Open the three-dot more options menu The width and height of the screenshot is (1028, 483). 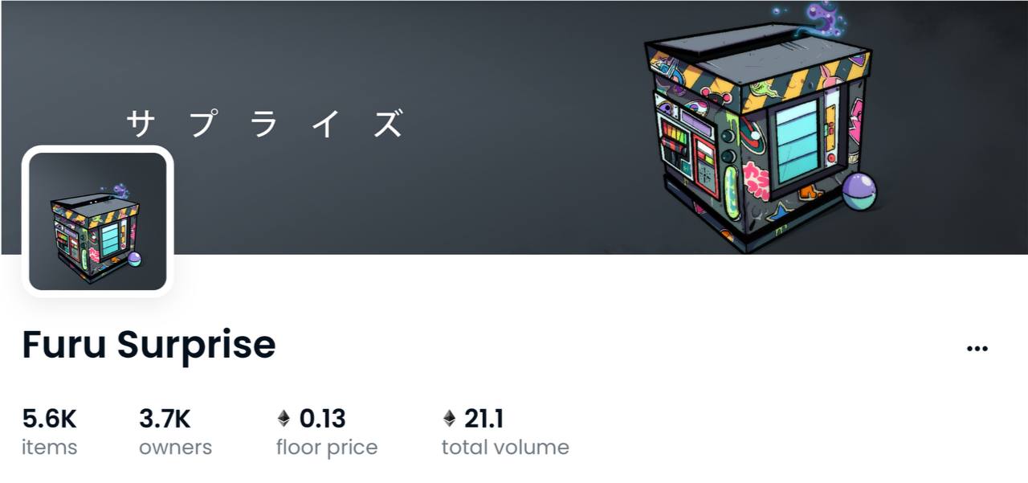pyautogui.click(x=977, y=349)
